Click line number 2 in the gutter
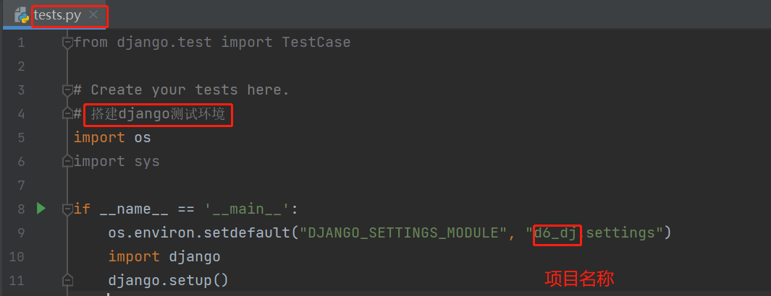The width and height of the screenshot is (771, 296). [x=20, y=66]
